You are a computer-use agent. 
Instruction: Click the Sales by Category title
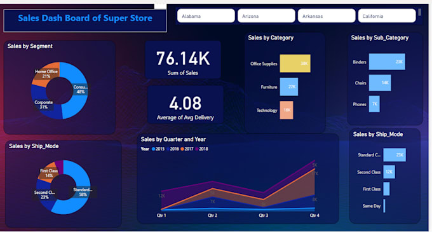pos(271,38)
